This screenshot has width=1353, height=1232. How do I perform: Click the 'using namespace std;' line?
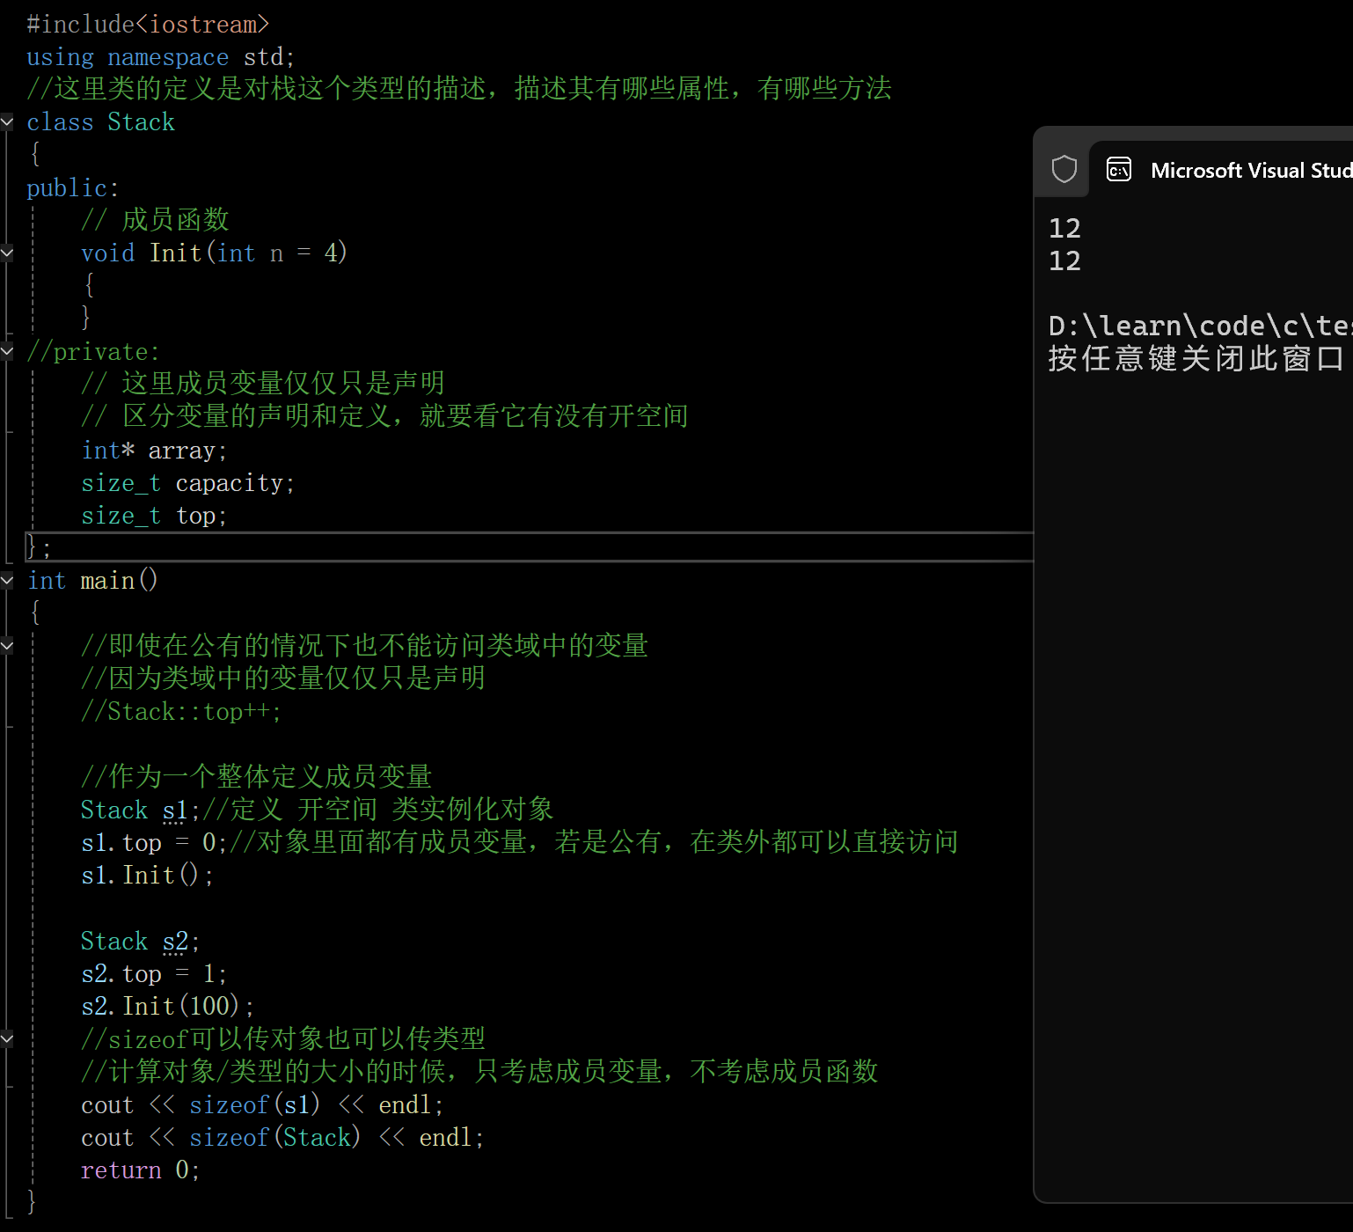click(161, 57)
